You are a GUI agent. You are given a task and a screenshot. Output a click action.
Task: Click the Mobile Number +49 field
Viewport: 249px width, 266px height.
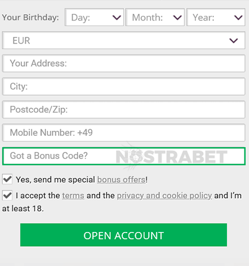pyautogui.click(x=123, y=132)
